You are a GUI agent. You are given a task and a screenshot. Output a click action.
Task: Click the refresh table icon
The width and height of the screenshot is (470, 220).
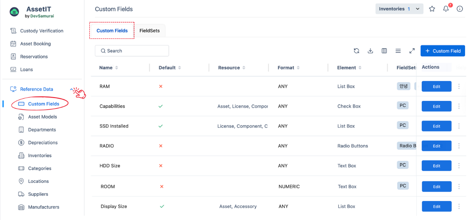point(356,51)
